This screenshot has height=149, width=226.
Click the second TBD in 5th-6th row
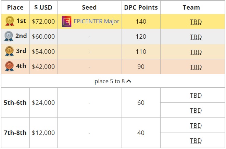coord(196,110)
